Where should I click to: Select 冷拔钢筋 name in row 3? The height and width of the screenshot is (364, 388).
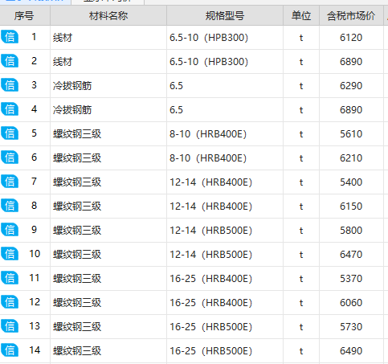(x=72, y=86)
